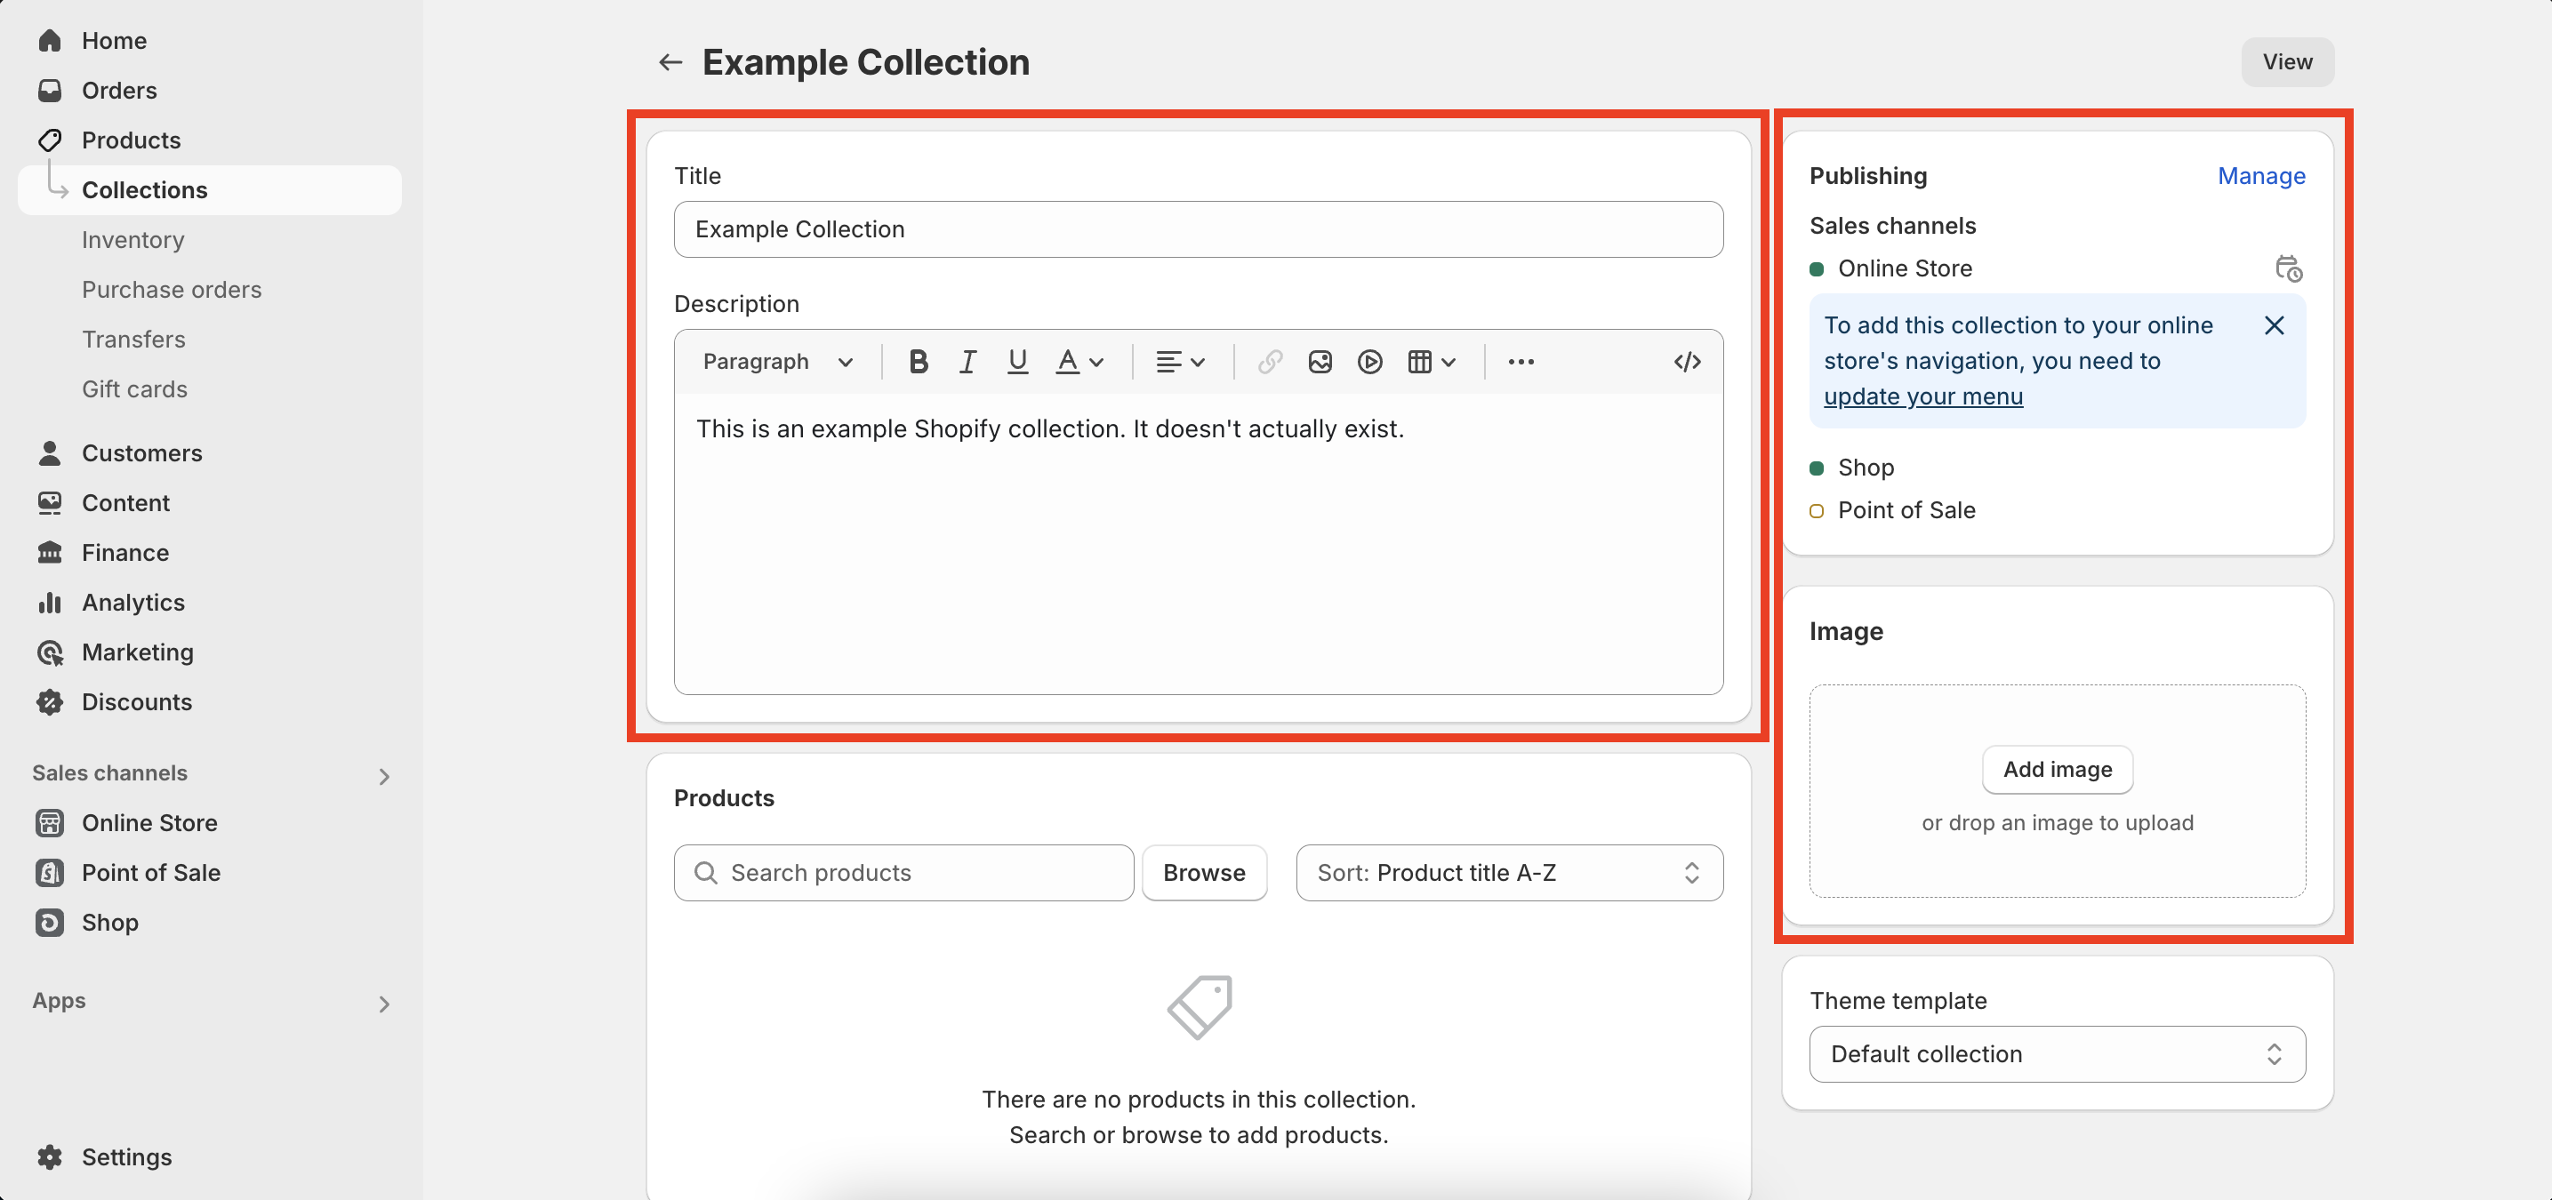The height and width of the screenshot is (1200, 2552).
Task: Click the Home house icon
Action: 50,41
